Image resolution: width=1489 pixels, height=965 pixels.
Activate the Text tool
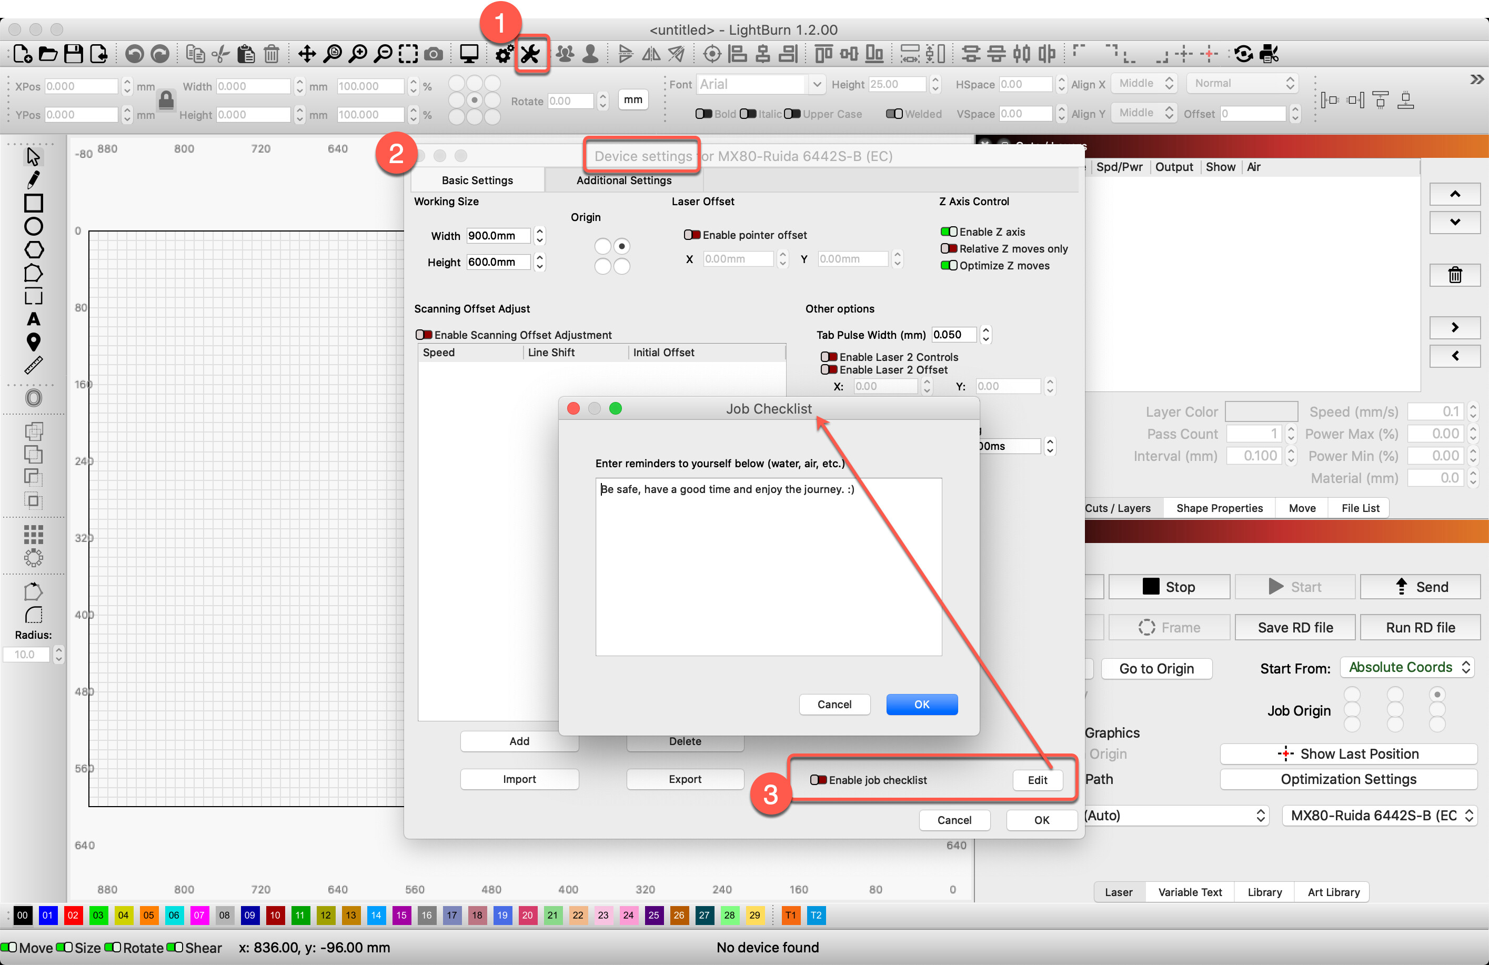click(34, 320)
